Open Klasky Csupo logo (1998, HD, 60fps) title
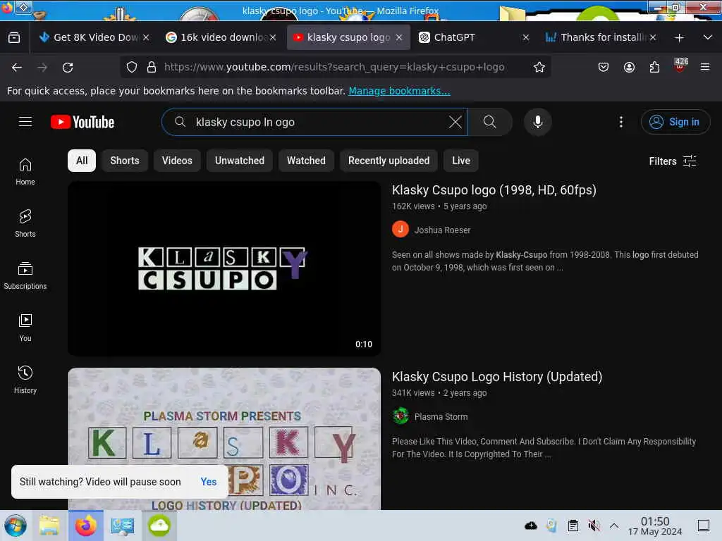 [x=494, y=190]
